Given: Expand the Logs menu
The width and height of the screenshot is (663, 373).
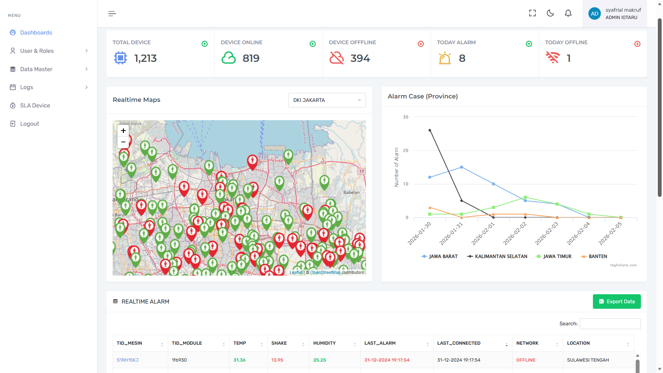Looking at the screenshot, I should (49, 87).
